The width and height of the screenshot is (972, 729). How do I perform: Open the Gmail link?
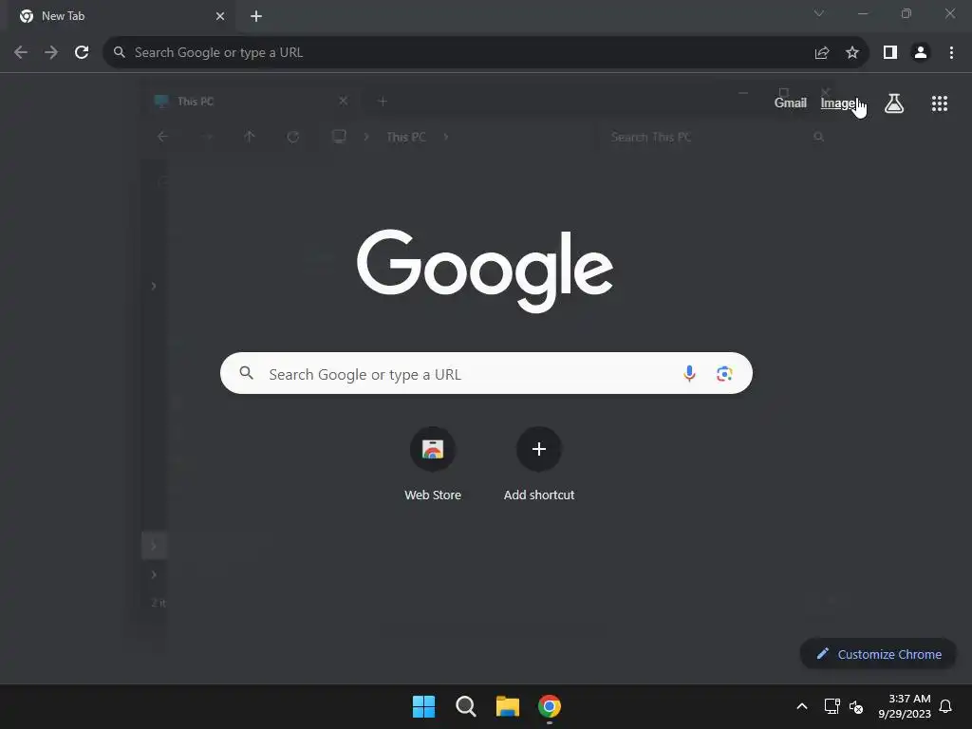point(791,103)
